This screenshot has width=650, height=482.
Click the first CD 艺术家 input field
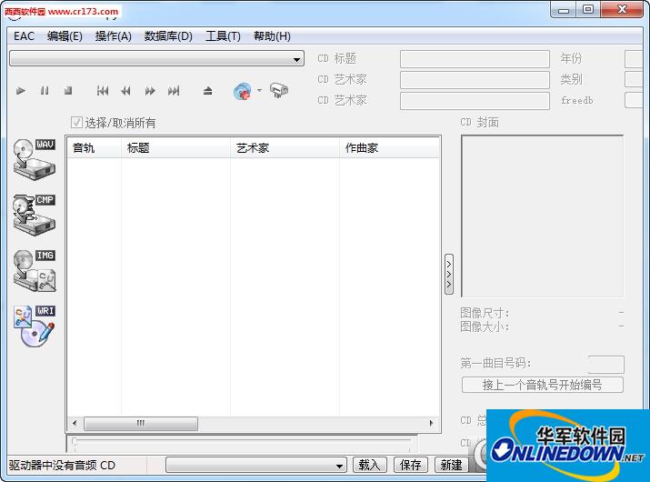(x=475, y=80)
